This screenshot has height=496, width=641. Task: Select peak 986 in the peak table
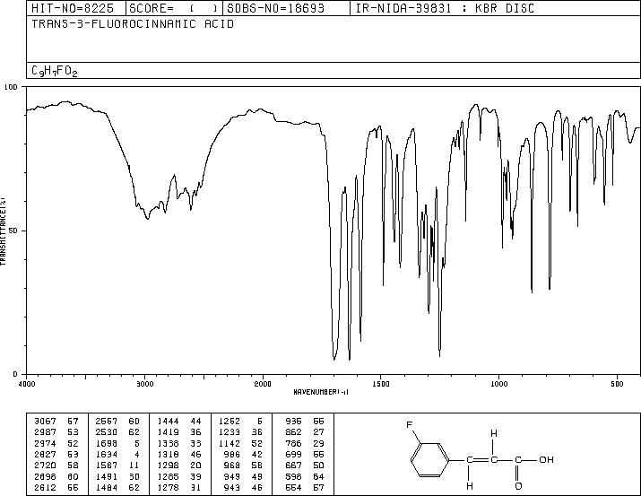point(232,454)
